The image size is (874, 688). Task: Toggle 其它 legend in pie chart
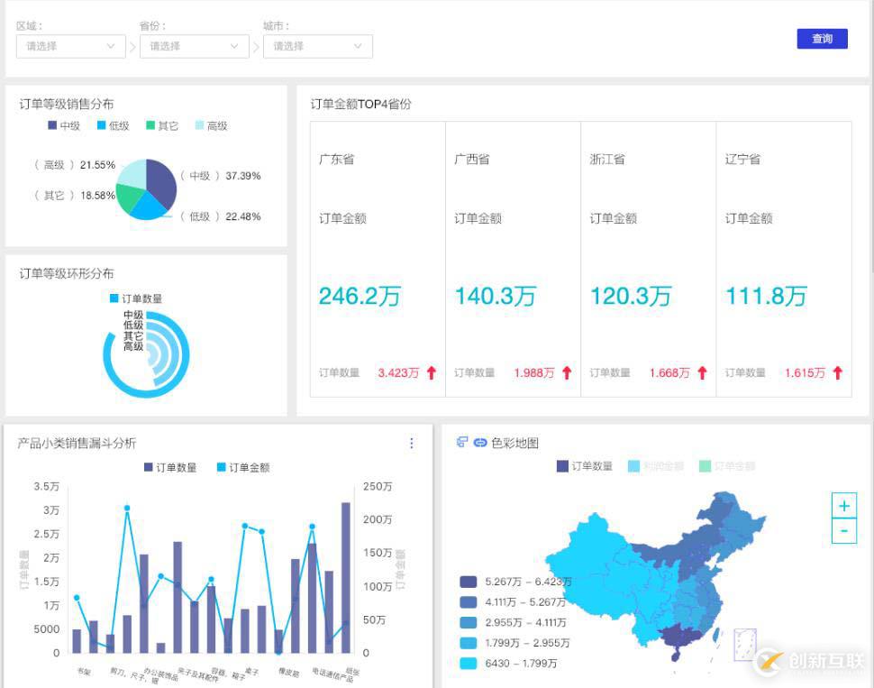(x=162, y=125)
